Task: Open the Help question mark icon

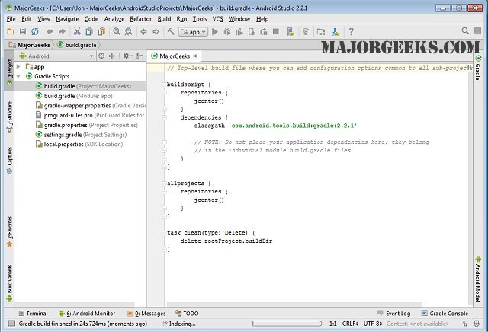Action: [x=352, y=32]
